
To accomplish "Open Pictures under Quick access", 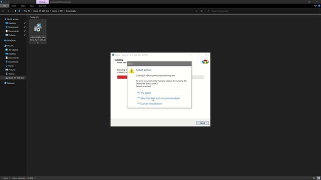I will coord(12,35).
